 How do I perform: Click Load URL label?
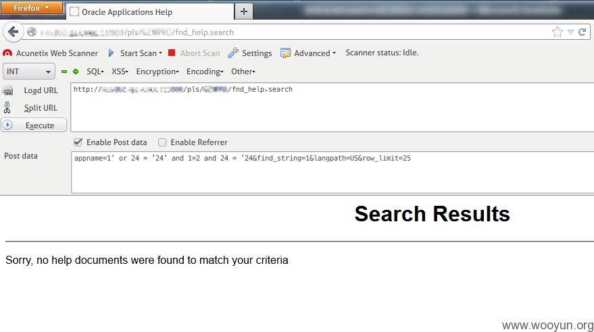(41, 90)
